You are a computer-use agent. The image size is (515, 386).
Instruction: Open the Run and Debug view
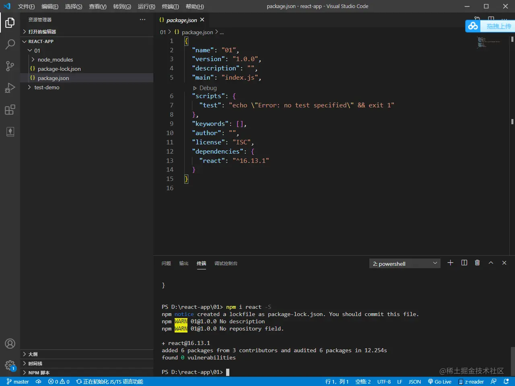10,88
